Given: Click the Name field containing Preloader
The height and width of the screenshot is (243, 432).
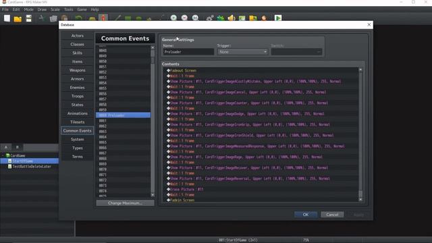Looking at the screenshot, I should pos(188,52).
